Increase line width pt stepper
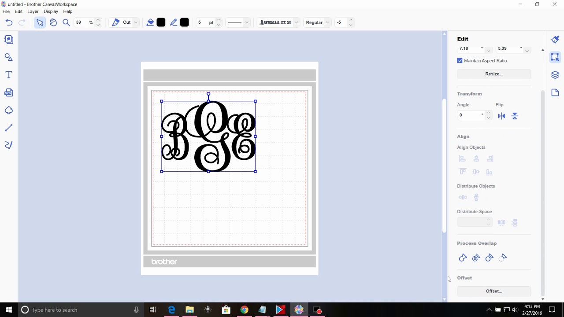The height and width of the screenshot is (317, 564). click(x=219, y=20)
